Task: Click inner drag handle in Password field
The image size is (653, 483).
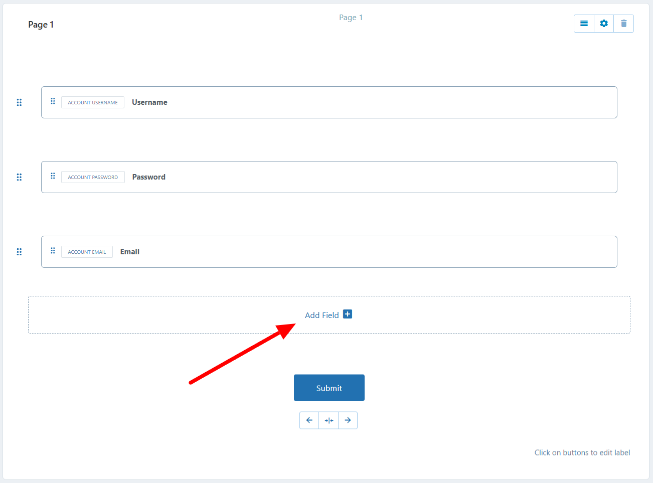Action: 53,176
